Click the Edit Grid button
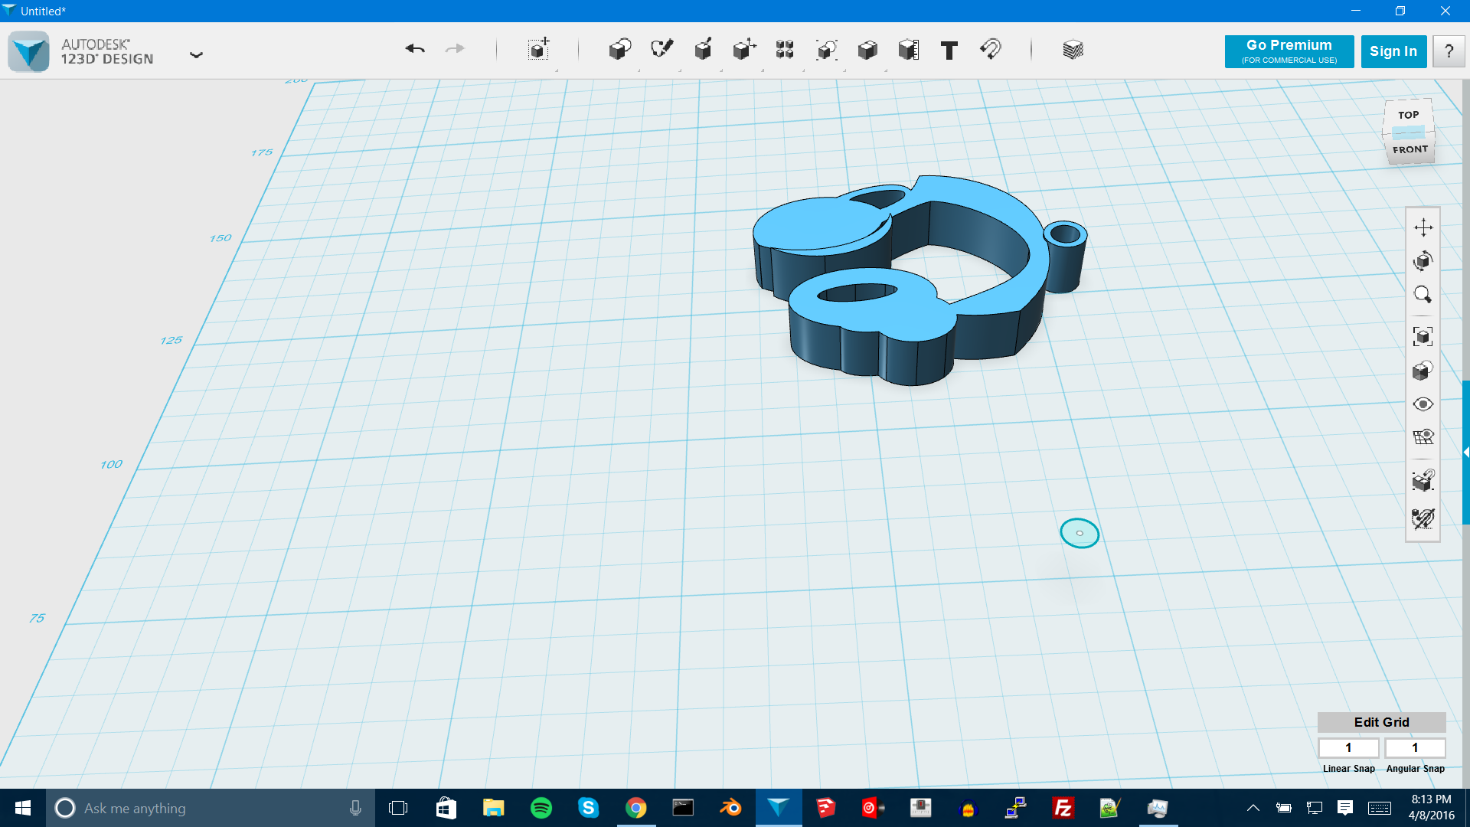This screenshot has height=827, width=1470. click(1381, 722)
